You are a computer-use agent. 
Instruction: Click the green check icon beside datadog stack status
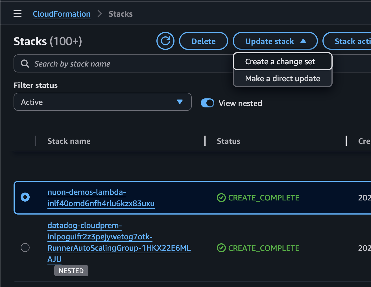[221, 248]
